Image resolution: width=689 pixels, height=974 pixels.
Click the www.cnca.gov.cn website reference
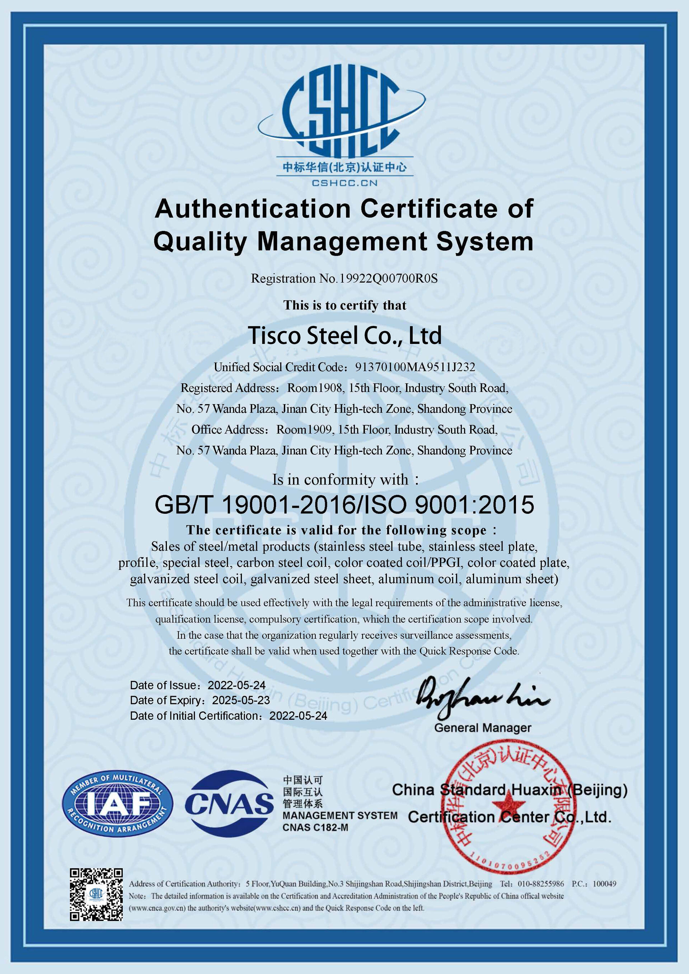click(x=157, y=908)
